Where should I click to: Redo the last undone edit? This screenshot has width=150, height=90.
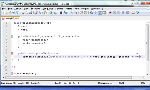(55, 12)
